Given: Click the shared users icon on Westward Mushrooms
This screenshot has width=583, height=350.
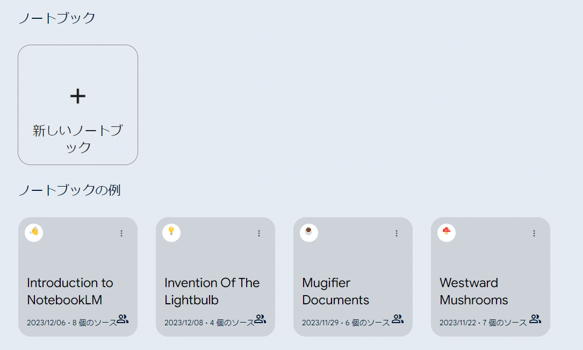Looking at the screenshot, I should [535, 318].
